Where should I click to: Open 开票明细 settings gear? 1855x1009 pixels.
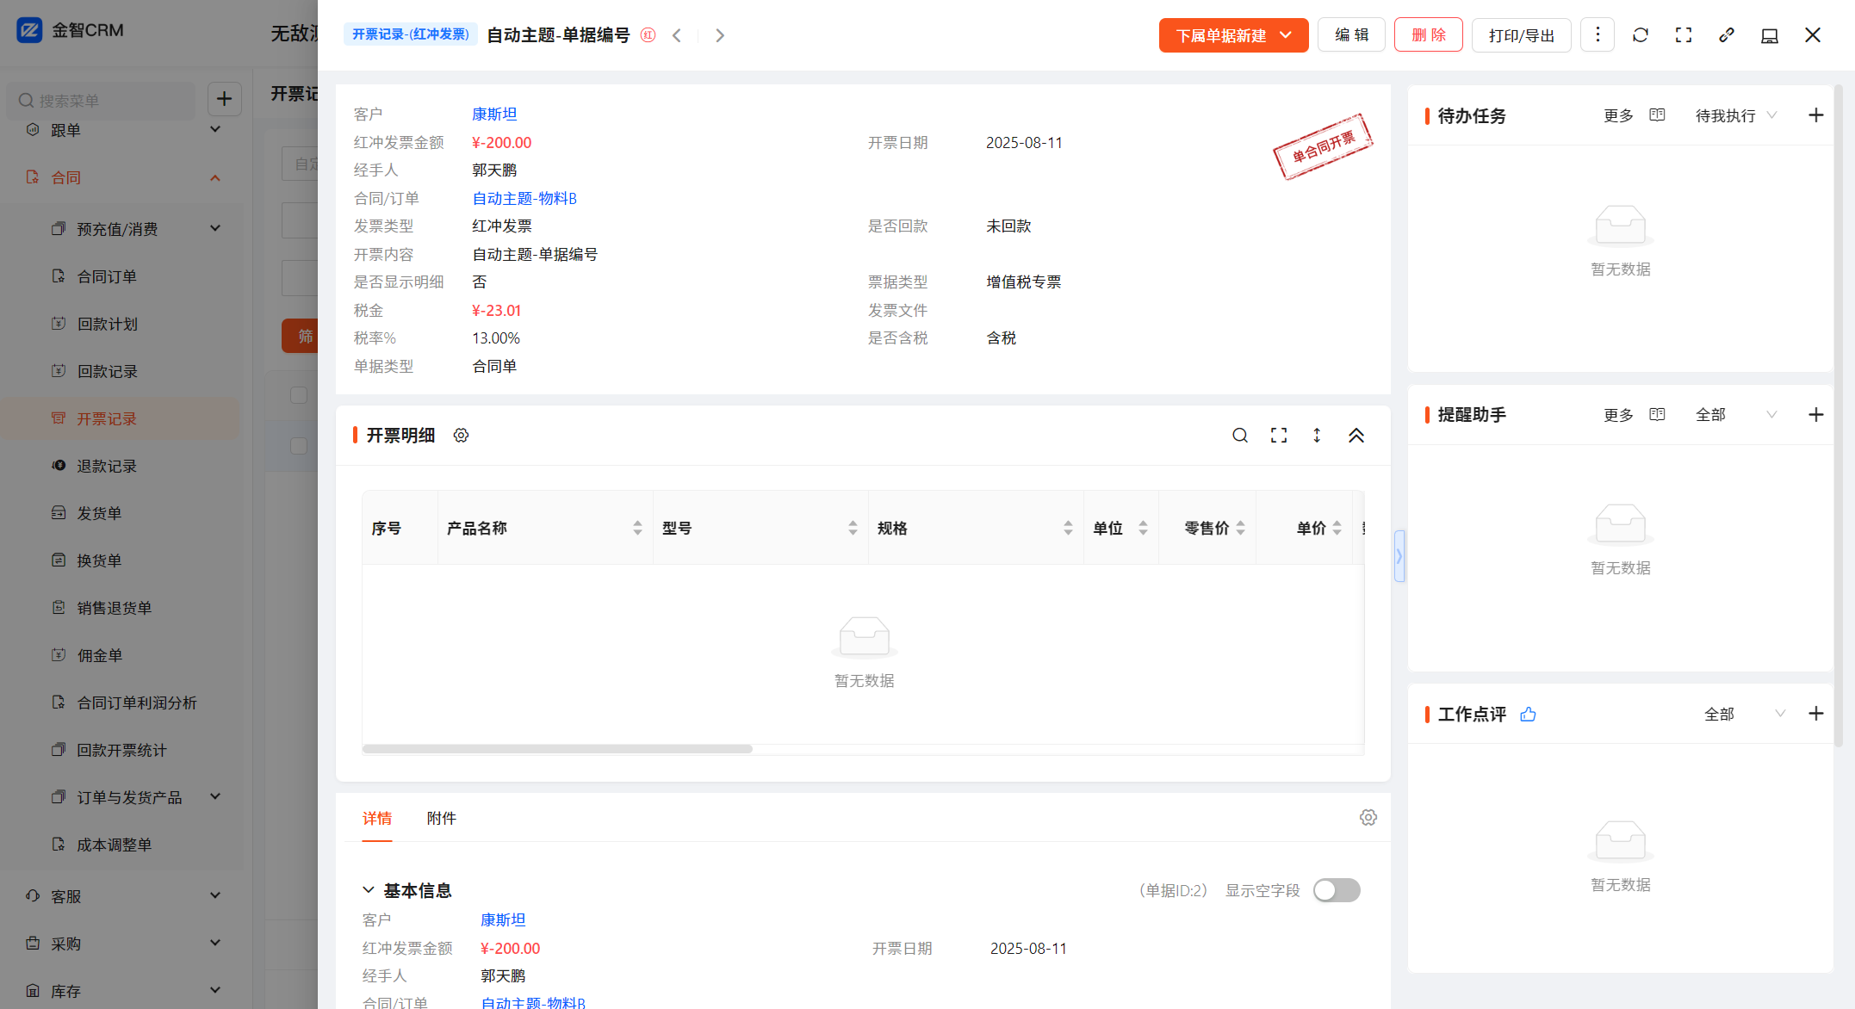click(x=461, y=436)
